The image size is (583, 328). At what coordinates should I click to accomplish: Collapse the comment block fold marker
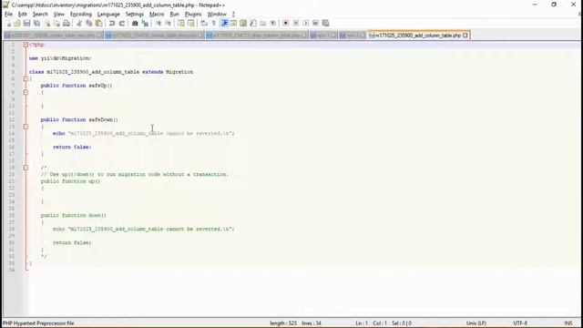click(26, 168)
